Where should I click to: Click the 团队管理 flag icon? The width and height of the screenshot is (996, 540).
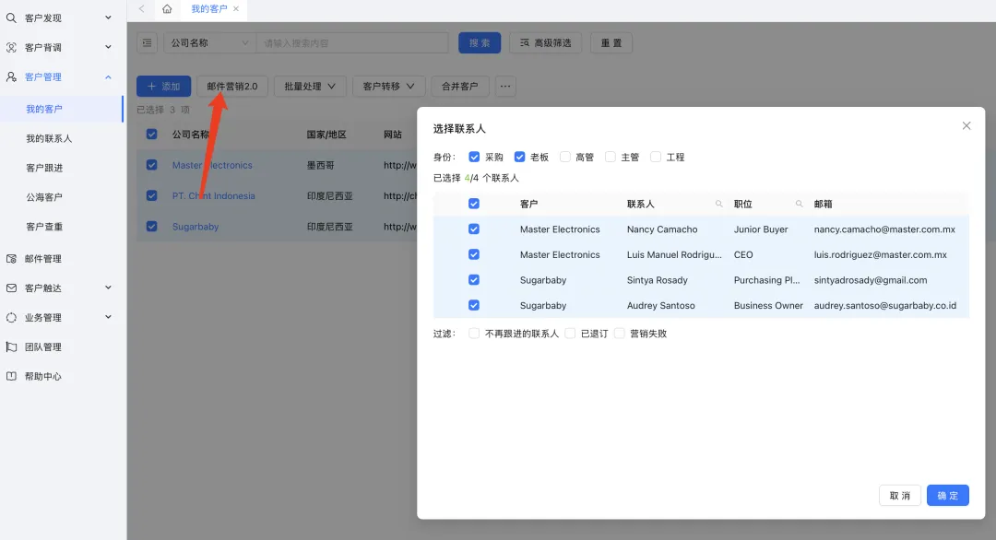point(12,346)
